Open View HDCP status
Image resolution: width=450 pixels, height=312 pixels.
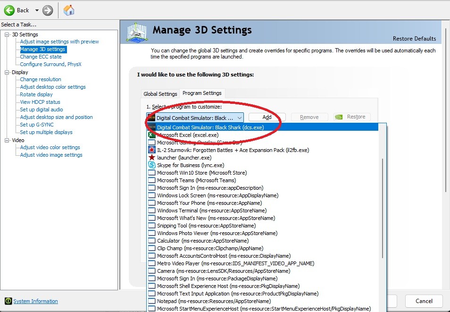click(x=40, y=102)
